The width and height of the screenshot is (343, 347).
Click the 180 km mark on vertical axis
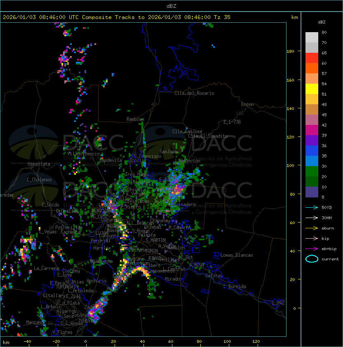tap(290, 52)
